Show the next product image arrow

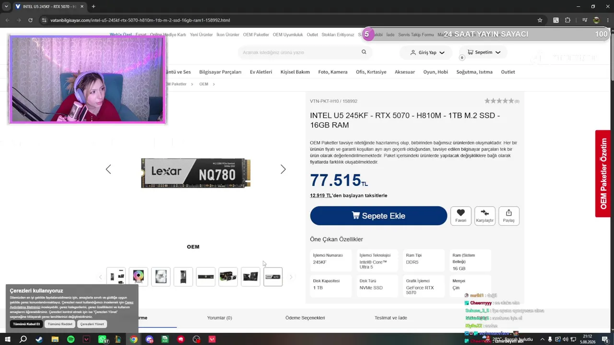283,169
